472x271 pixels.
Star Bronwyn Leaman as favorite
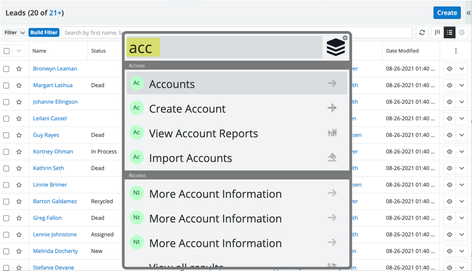pyautogui.click(x=19, y=69)
